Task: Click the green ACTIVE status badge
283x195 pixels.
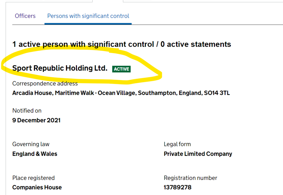Action: tap(121, 69)
